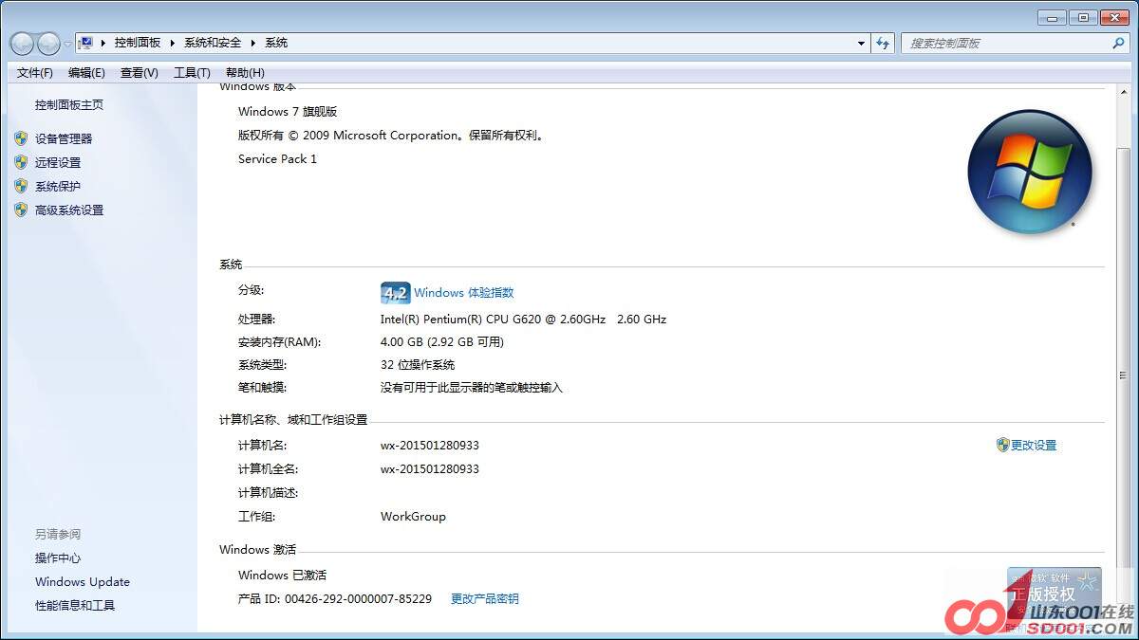This screenshot has width=1139, height=640.
Task: Click the refresh button beside address bar
Action: (884, 44)
